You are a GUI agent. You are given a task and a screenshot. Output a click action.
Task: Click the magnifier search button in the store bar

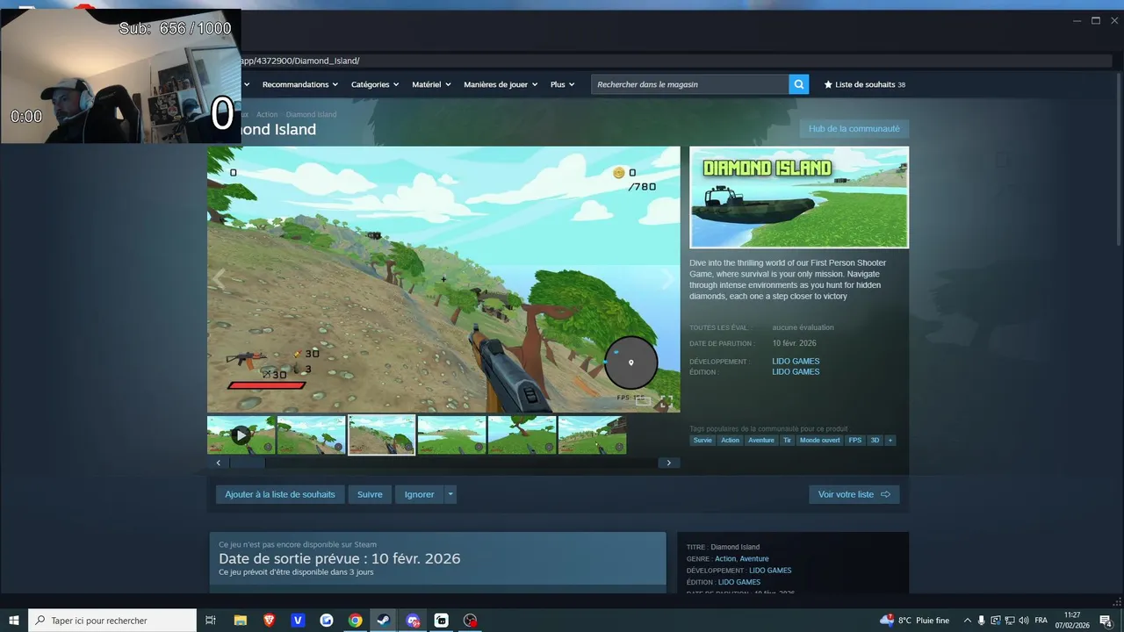point(798,84)
